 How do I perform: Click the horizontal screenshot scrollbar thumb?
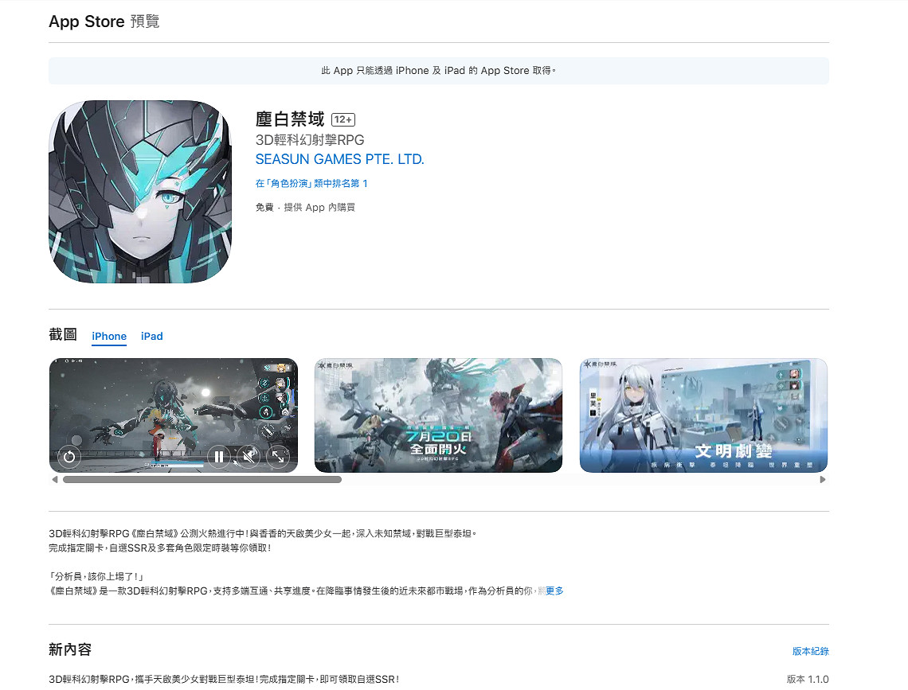(202, 480)
